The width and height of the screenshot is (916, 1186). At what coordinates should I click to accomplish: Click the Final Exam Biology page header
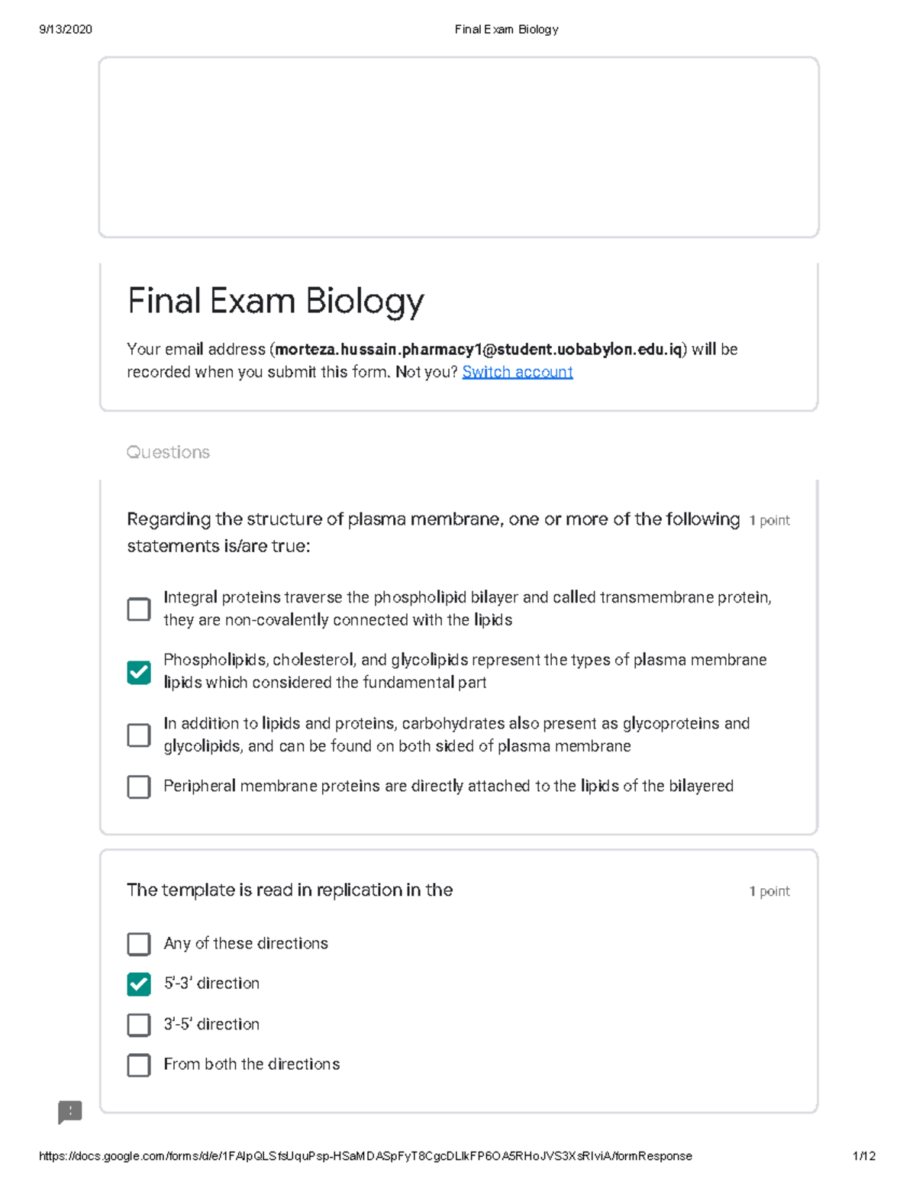506,29
